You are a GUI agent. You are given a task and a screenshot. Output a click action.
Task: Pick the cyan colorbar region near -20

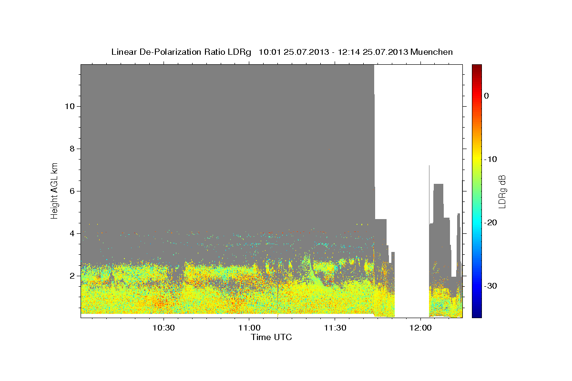click(477, 222)
